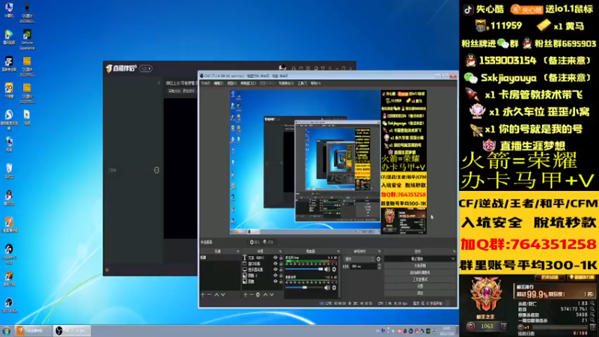Mute the second mixer channel speaker icon
Viewport: 599px width, 337px height.
(x=327, y=288)
